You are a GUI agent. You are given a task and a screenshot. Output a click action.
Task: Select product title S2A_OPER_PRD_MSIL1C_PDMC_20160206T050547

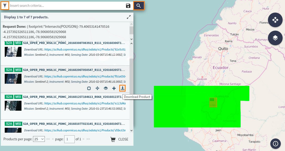pyautogui.click(x=74, y=70)
